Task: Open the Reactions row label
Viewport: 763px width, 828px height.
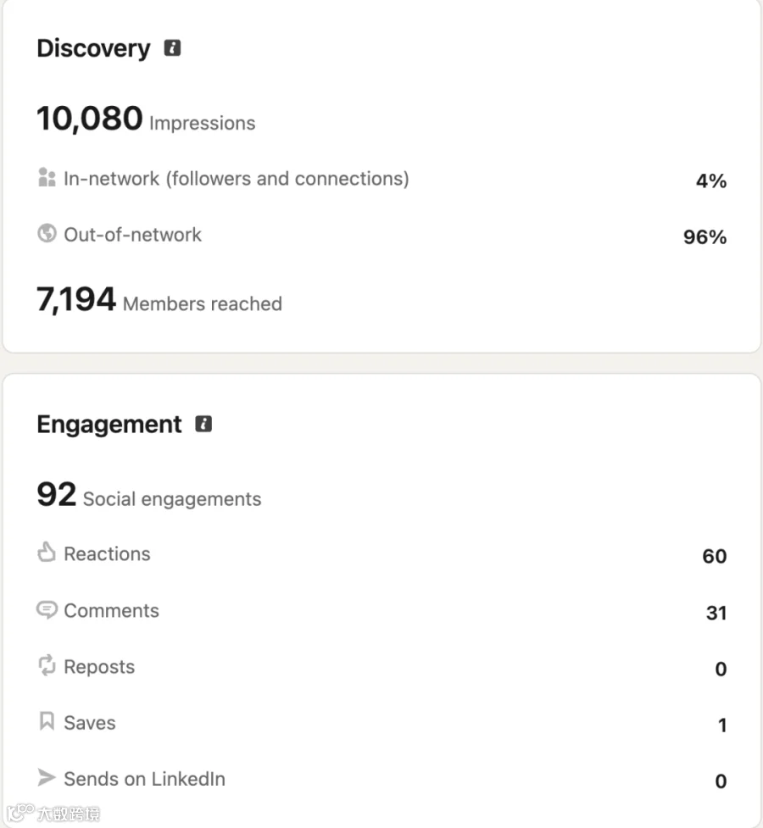Action: pos(108,554)
